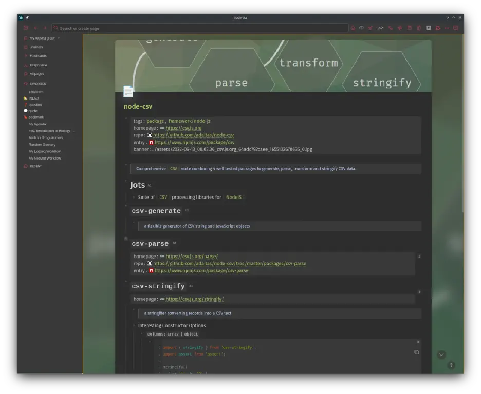Open the help question mark button
This screenshot has width=481, height=394.
pos(451,365)
